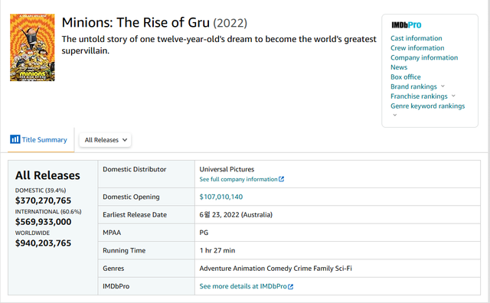The width and height of the screenshot is (490, 303).
Task: Expand the chevron below Genre keyword rankings
Action: pos(395,115)
